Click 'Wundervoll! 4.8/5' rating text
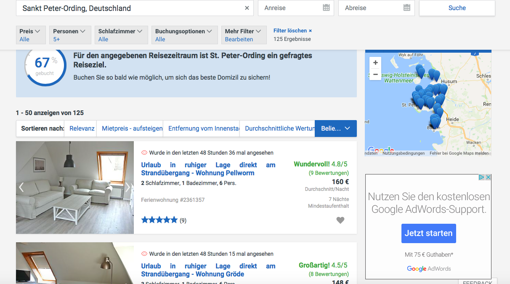 pyautogui.click(x=321, y=164)
